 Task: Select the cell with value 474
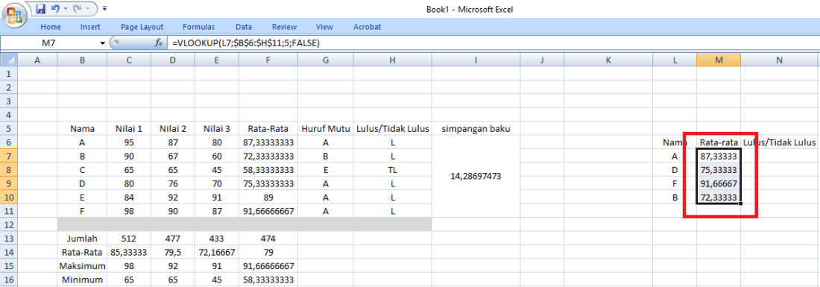point(268,239)
